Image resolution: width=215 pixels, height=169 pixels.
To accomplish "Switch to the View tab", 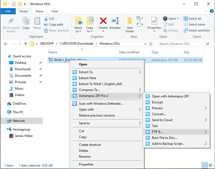I will tap(54, 11).
